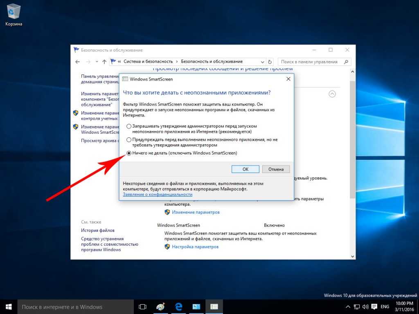Close the Windows SmartScreen dialog
This screenshot has width=419, height=314.
[x=288, y=79]
